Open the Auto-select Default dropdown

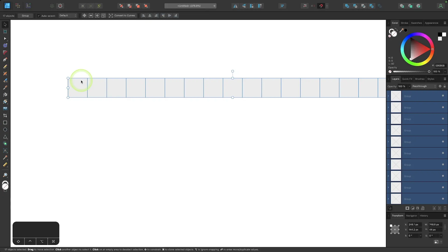coord(68,16)
